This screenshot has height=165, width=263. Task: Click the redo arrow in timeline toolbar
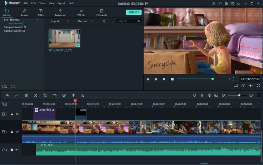tap(17, 95)
